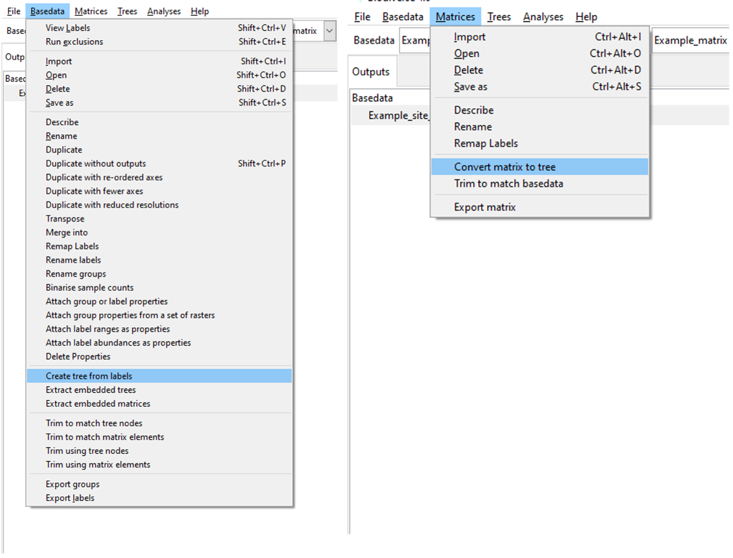Screen dimensions: 733x558
Task: Choose 'Run exclusions' menu item
Action: [74, 42]
